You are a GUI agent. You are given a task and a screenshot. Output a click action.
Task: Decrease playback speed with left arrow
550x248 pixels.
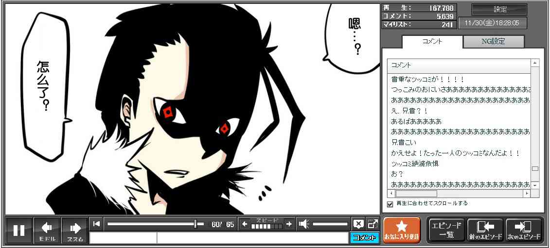[245, 224]
